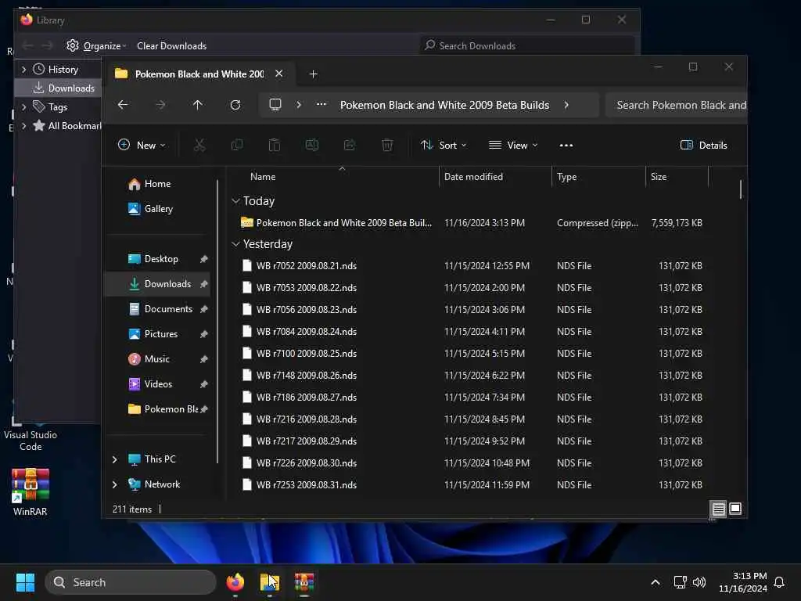Go back using the Explorer back arrow

[123, 105]
